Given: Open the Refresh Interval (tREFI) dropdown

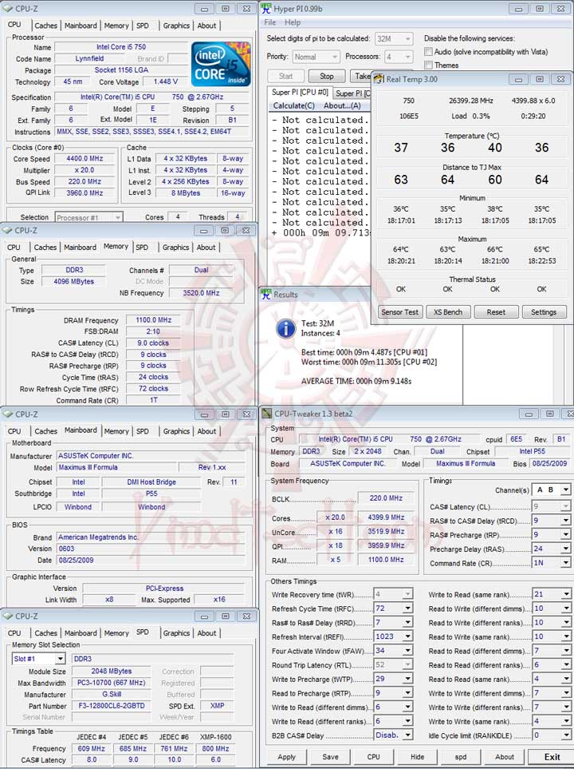Looking at the screenshot, I should pos(393,636).
